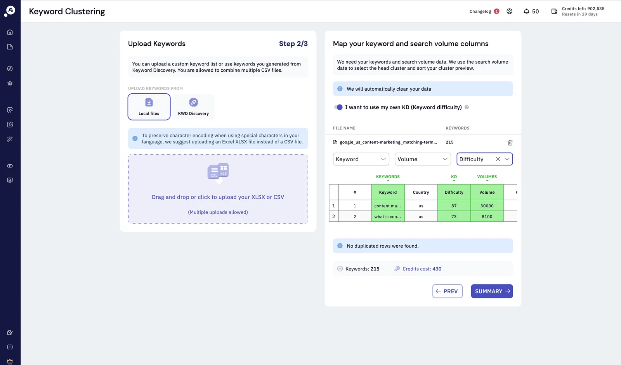Click the drag and drop upload area
Viewport: 621px width, 365px height.
pos(218,189)
